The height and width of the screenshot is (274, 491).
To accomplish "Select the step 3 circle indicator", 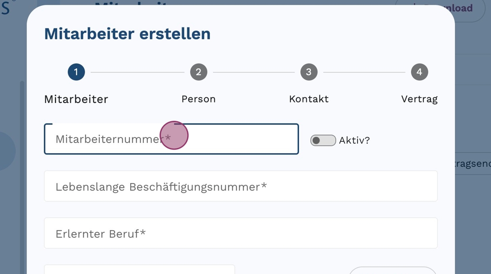I will coord(309,72).
